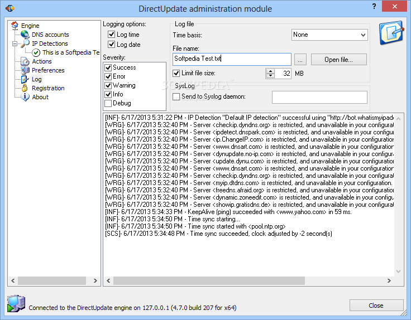Close the window with red X
Screen dimensions: 411x320
[394, 7]
